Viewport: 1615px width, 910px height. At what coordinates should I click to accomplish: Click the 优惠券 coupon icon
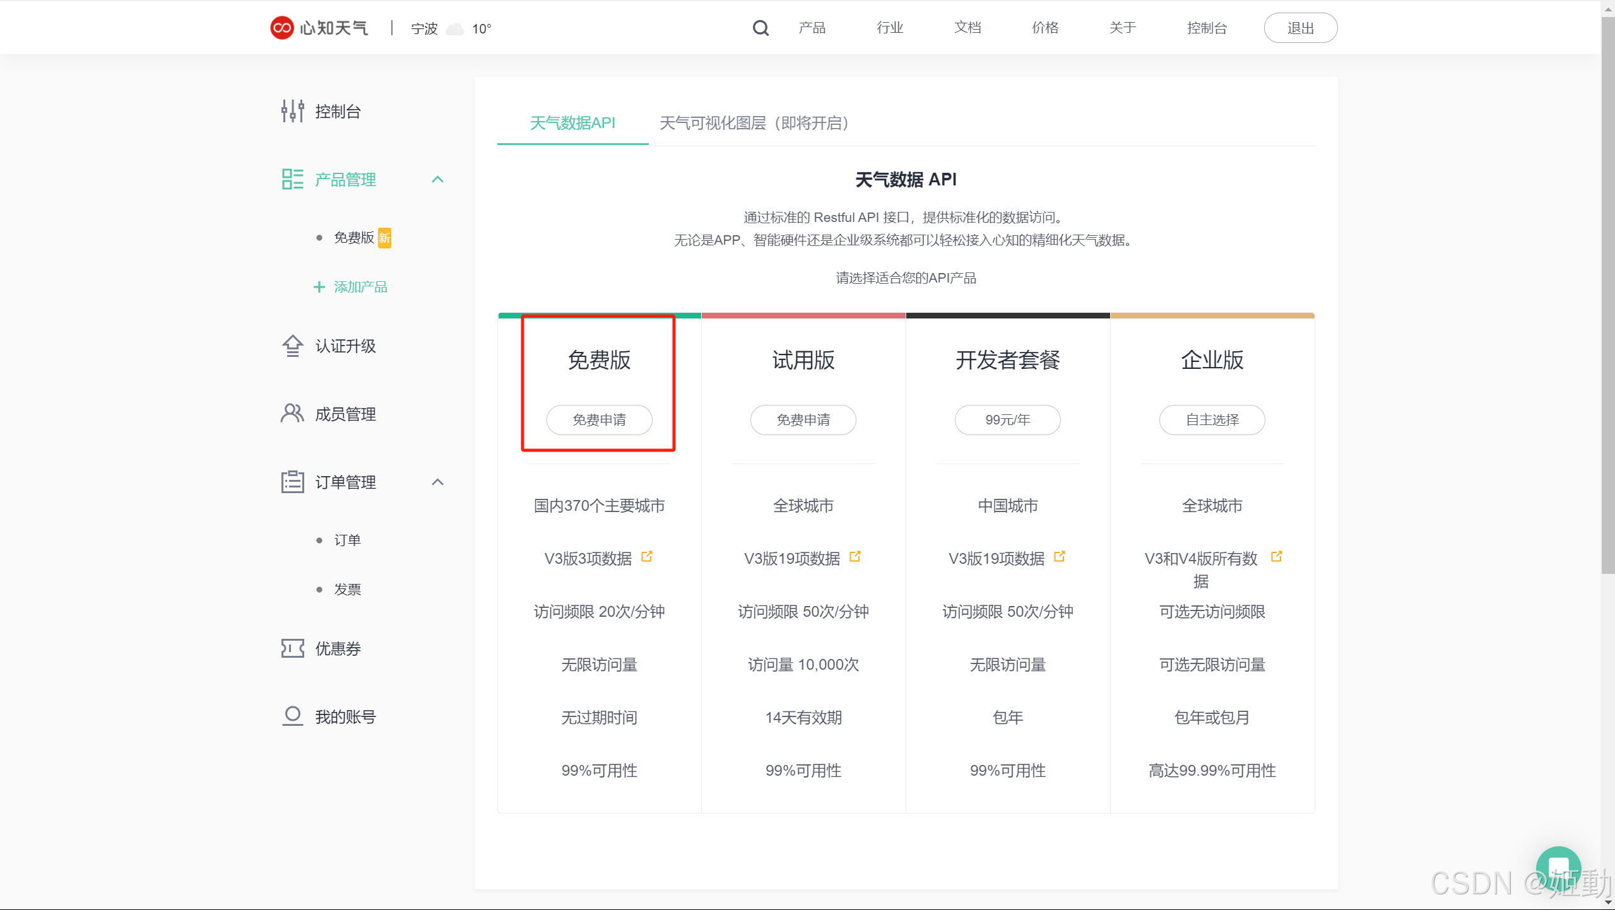click(x=292, y=648)
